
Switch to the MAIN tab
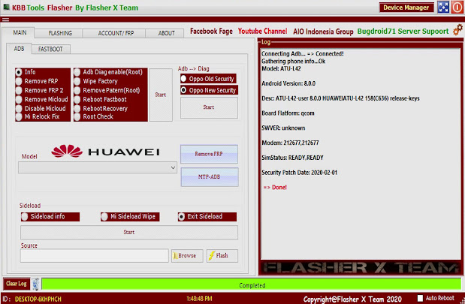pos(20,32)
